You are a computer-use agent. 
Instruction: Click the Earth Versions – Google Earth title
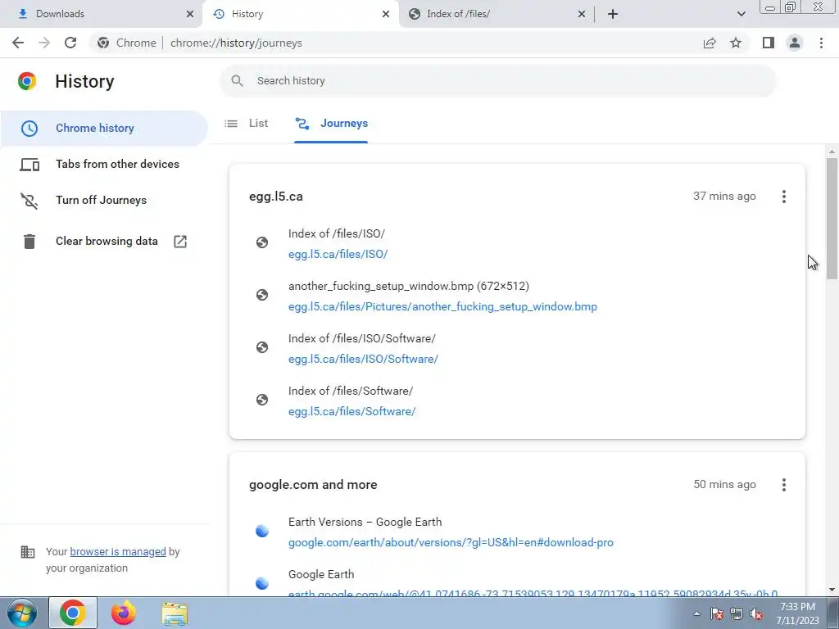point(365,522)
